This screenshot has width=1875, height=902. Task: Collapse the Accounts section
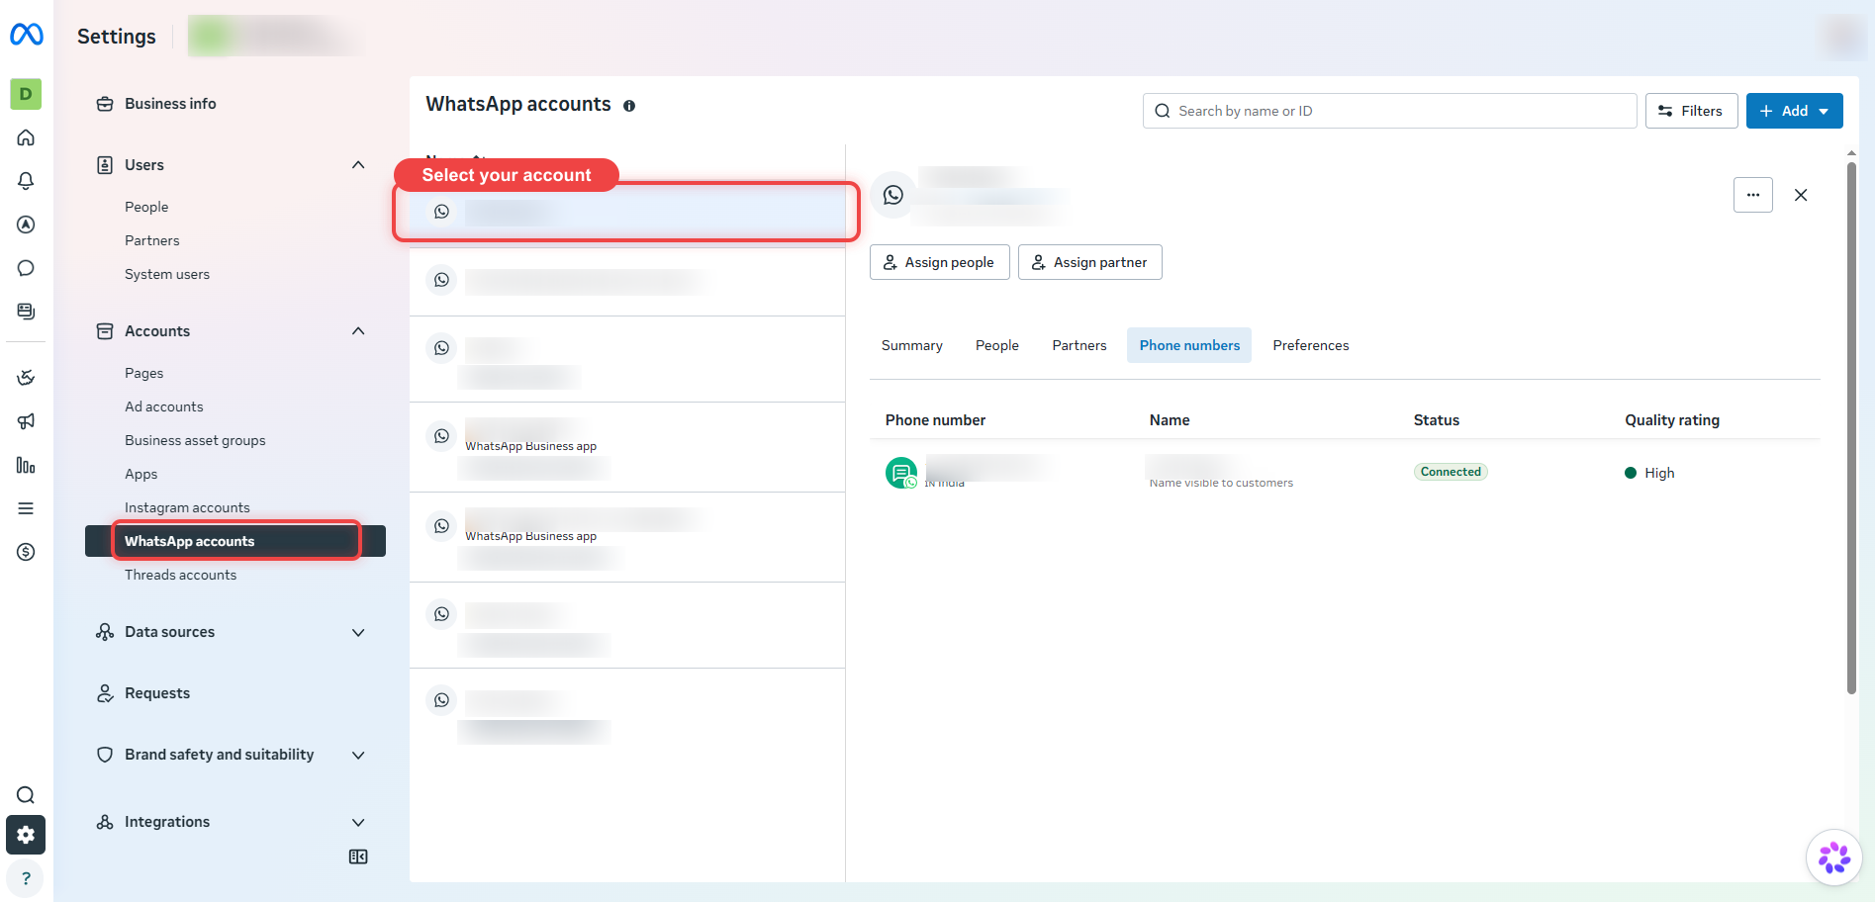click(x=358, y=331)
